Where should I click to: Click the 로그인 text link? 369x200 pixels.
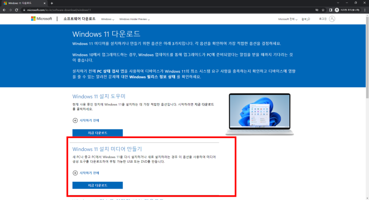tap(323, 19)
